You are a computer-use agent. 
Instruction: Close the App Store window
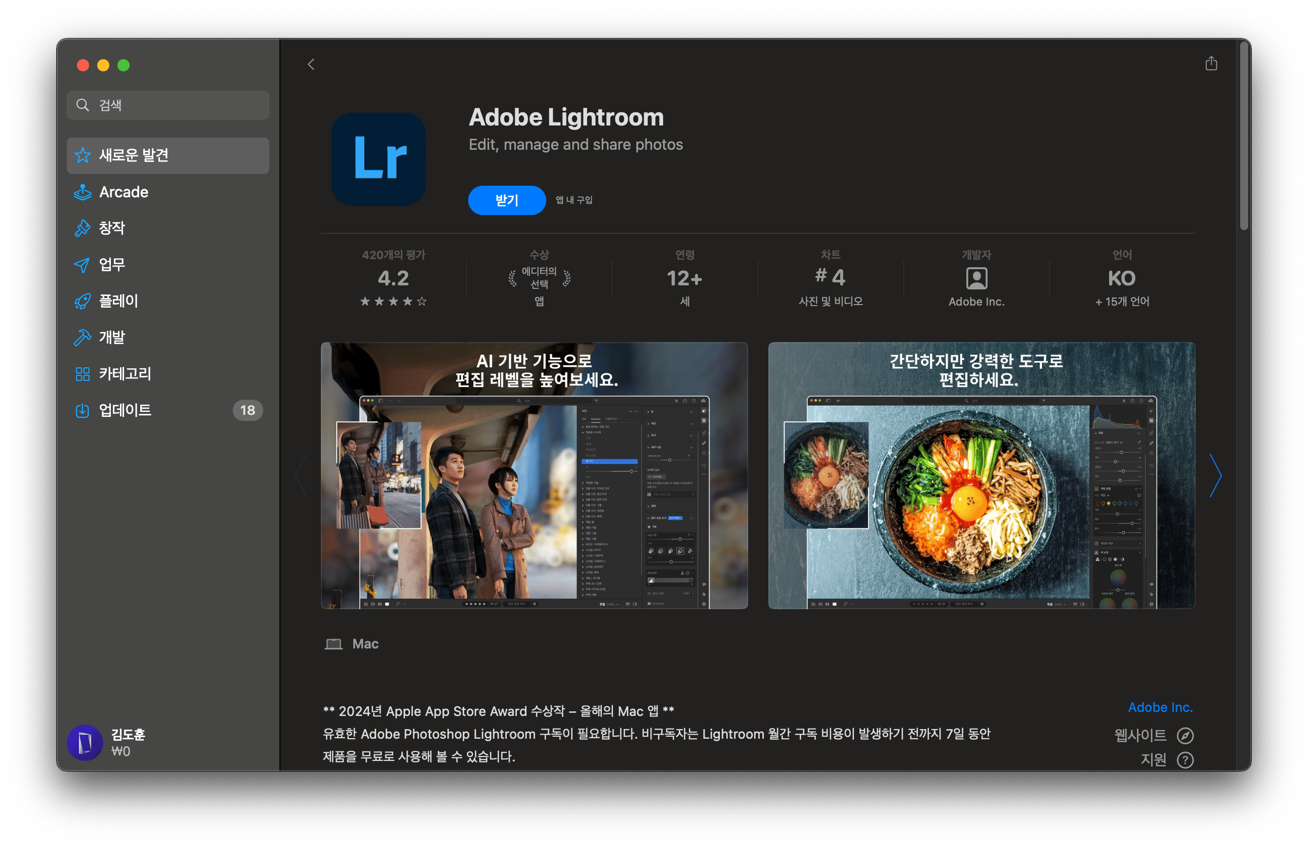point(83,65)
